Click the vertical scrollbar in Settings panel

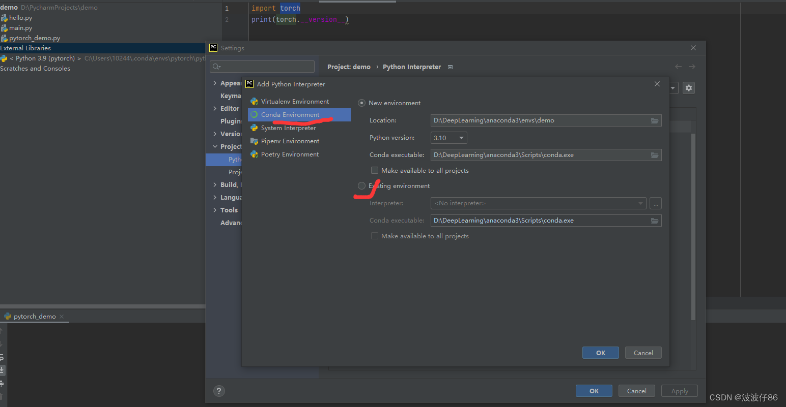pos(693,227)
